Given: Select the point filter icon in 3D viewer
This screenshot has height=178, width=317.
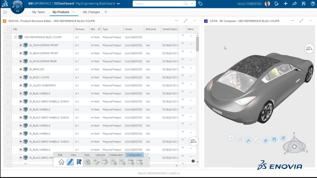Looking at the screenshot, I should (x=231, y=138).
